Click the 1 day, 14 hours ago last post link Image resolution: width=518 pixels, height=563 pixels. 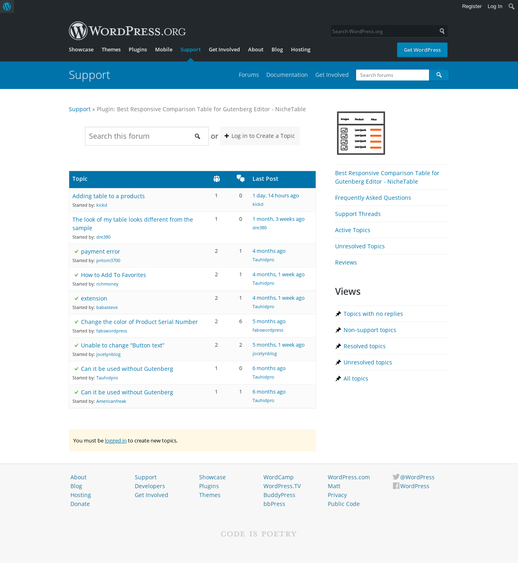[276, 195]
